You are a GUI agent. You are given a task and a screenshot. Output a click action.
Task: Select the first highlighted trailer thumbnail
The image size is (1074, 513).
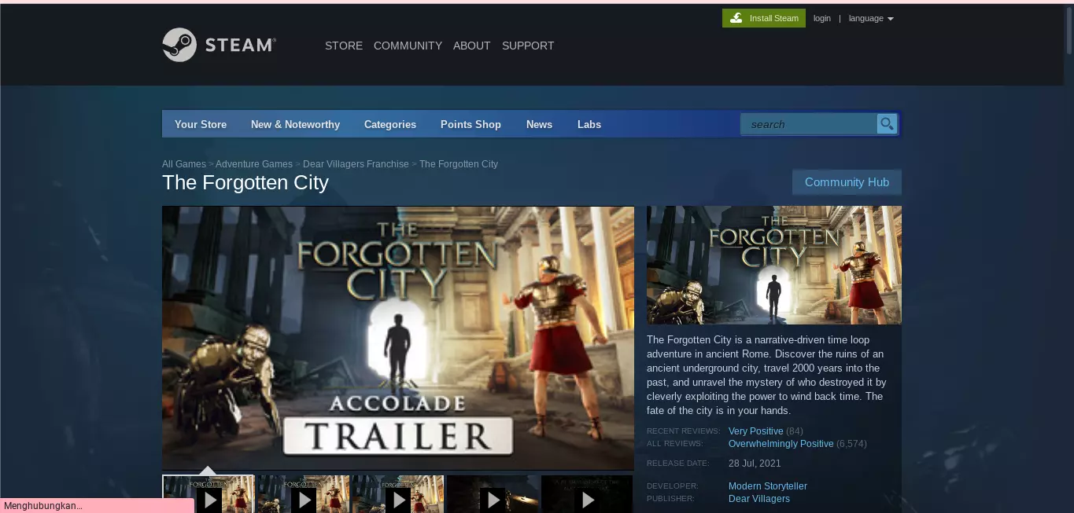[209, 494]
